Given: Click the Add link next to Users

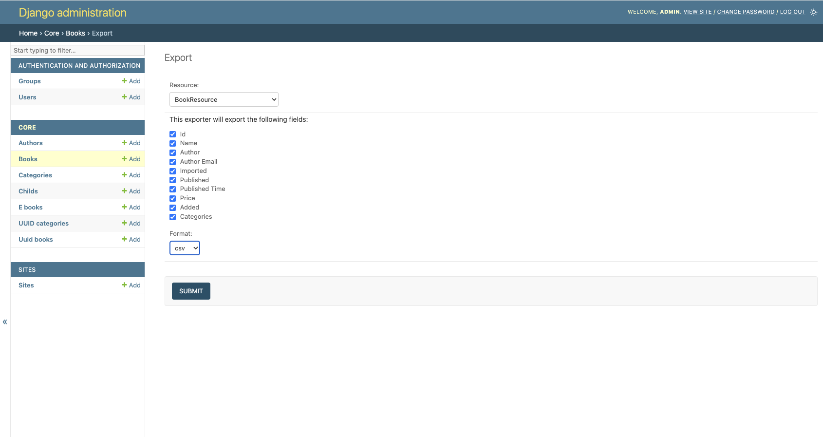Looking at the screenshot, I should tap(131, 97).
